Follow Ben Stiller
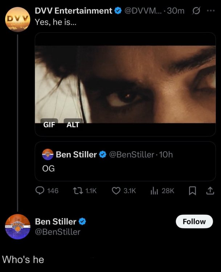 tap(194, 222)
